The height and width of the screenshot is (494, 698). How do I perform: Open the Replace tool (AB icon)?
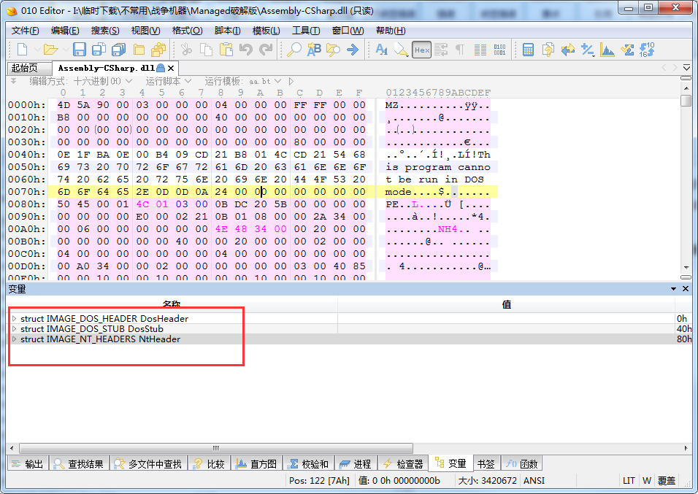pyautogui.click(x=314, y=50)
